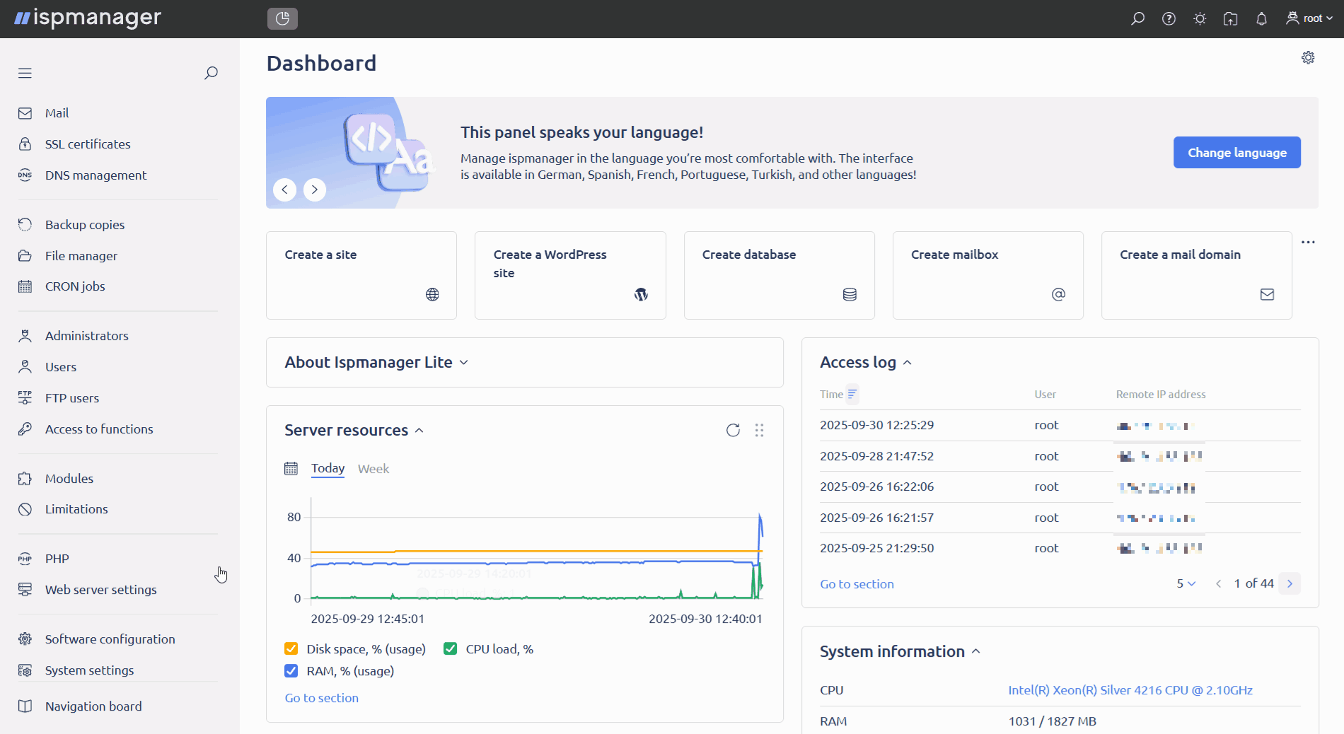Image resolution: width=1344 pixels, height=734 pixels.
Task: Follow the Access log Go to section link
Action: (x=857, y=584)
